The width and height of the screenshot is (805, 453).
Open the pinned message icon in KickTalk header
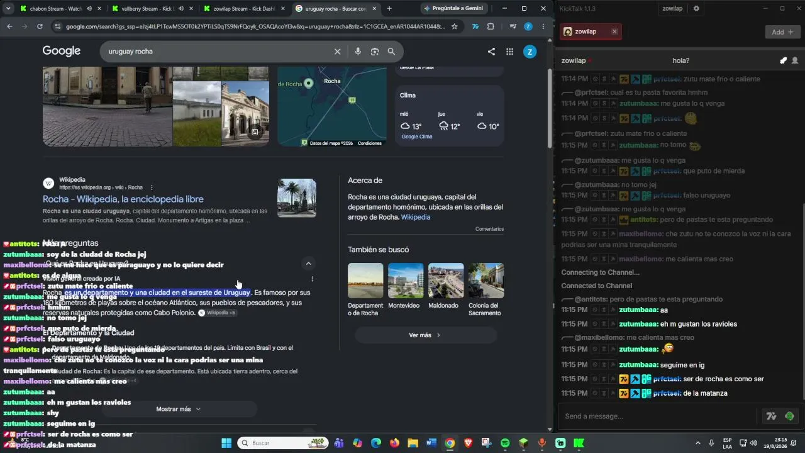[783, 60]
